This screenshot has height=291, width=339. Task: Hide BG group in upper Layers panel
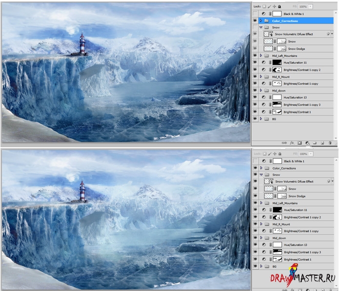coord(255,119)
